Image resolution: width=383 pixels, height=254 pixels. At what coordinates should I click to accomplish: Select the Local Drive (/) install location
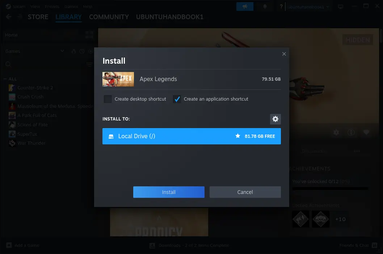191,136
